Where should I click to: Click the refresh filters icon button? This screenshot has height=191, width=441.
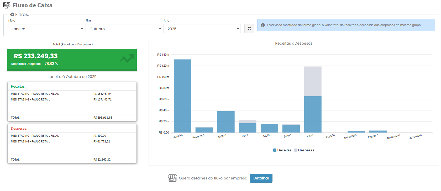coord(249,29)
